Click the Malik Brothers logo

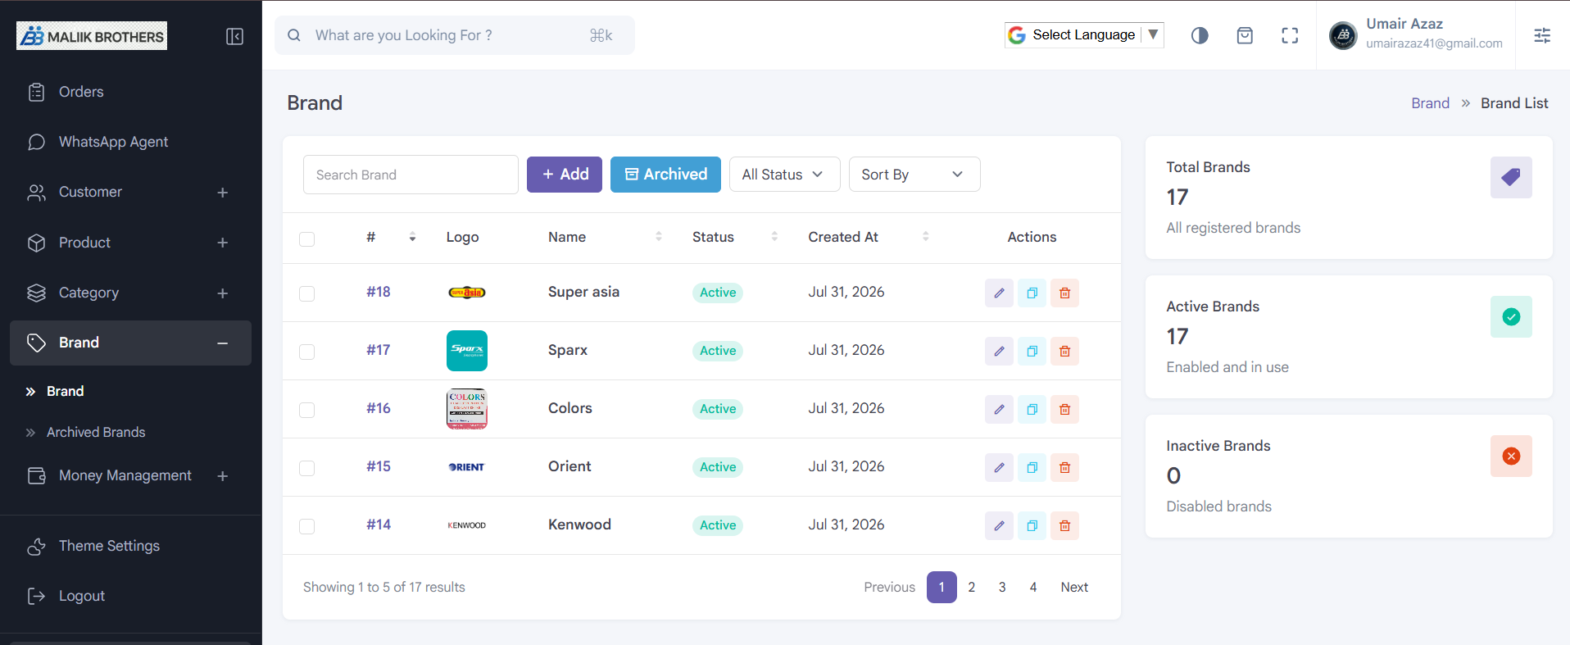[92, 36]
